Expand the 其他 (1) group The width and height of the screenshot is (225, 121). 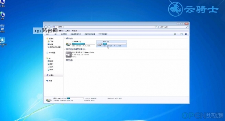point(65,60)
